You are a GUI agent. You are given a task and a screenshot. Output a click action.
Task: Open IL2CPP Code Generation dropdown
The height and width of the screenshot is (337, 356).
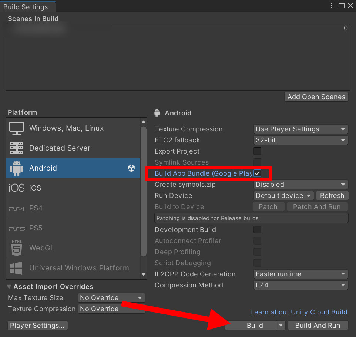pos(301,274)
